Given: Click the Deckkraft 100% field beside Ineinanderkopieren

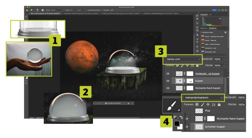Looking at the screenshot, I should pos(242,97).
